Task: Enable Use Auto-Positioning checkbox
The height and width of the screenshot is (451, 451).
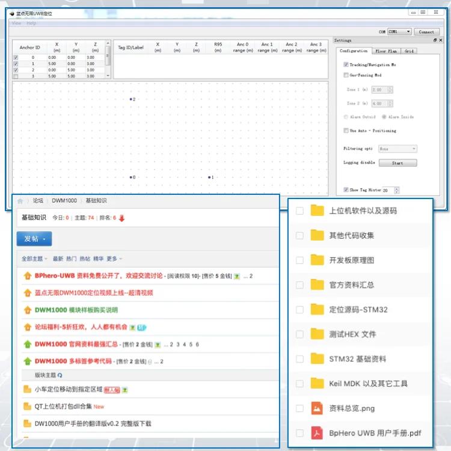Action: click(x=346, y=130)
